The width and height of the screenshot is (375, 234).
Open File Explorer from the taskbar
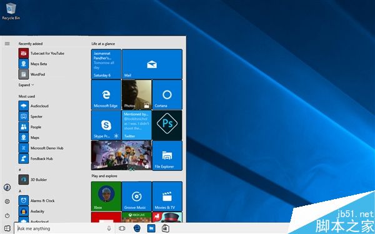(x=151, y=228)
